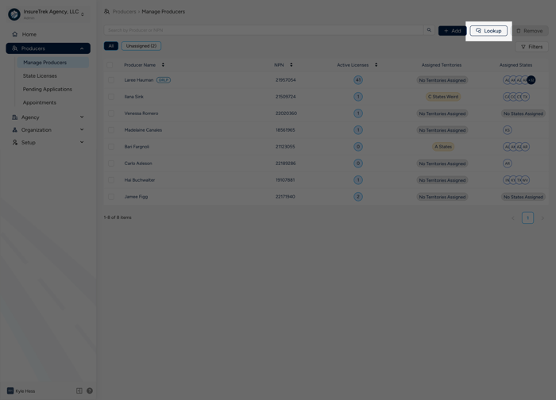Click the InsureTrek logo icon

(x=14, y=14)
